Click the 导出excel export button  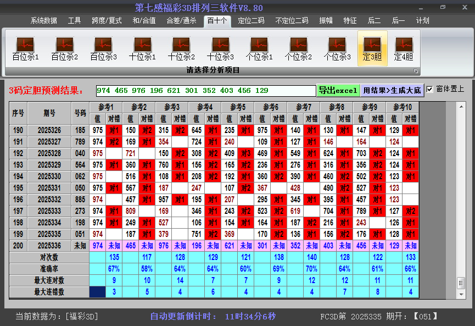pyautogui.click(x=338, y=90)
